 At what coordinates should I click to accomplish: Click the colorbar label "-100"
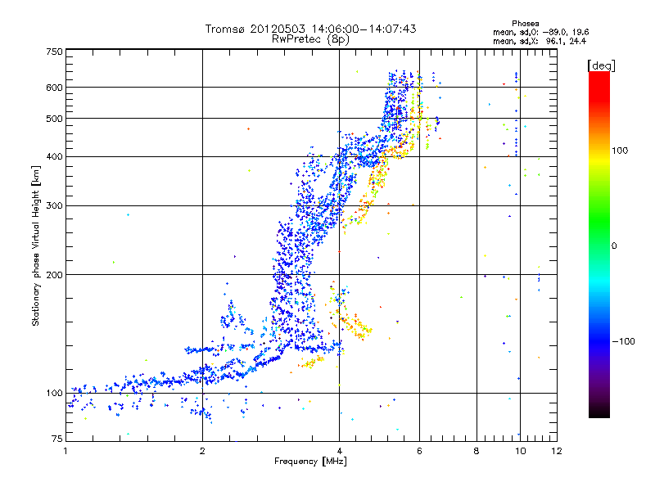tap(623, 341)
